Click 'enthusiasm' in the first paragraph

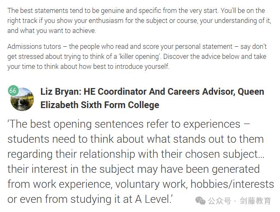(106, 21)
